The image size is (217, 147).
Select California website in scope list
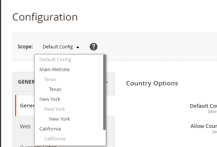click(50, 129)
